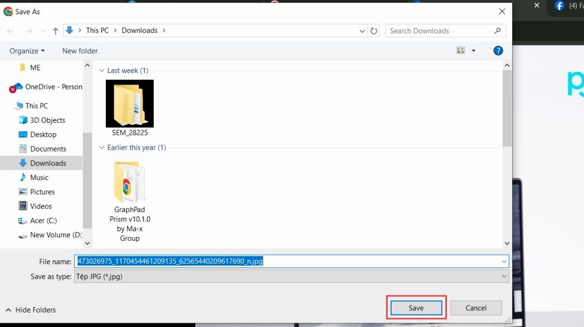Collapse the Last week group
The image size is (584, 327).
click(x=102, y=71)
